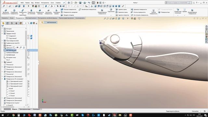The height and width of the screenshot is (117, 208).
Task: Click Planar Surface (Плоская поверхность)
Action: pyautogui.click(x=69, y=9)
